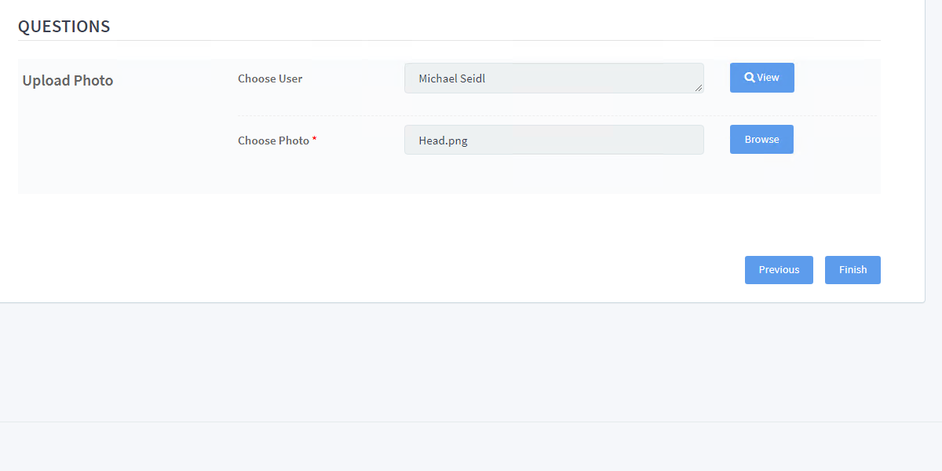Click the gray footer area below the card

click(471, 361)
